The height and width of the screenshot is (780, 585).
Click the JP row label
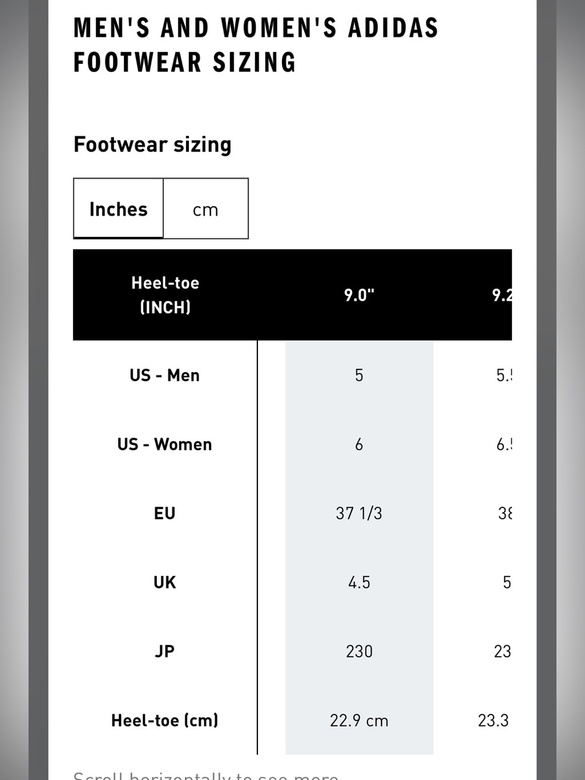[x=165, y=651]
